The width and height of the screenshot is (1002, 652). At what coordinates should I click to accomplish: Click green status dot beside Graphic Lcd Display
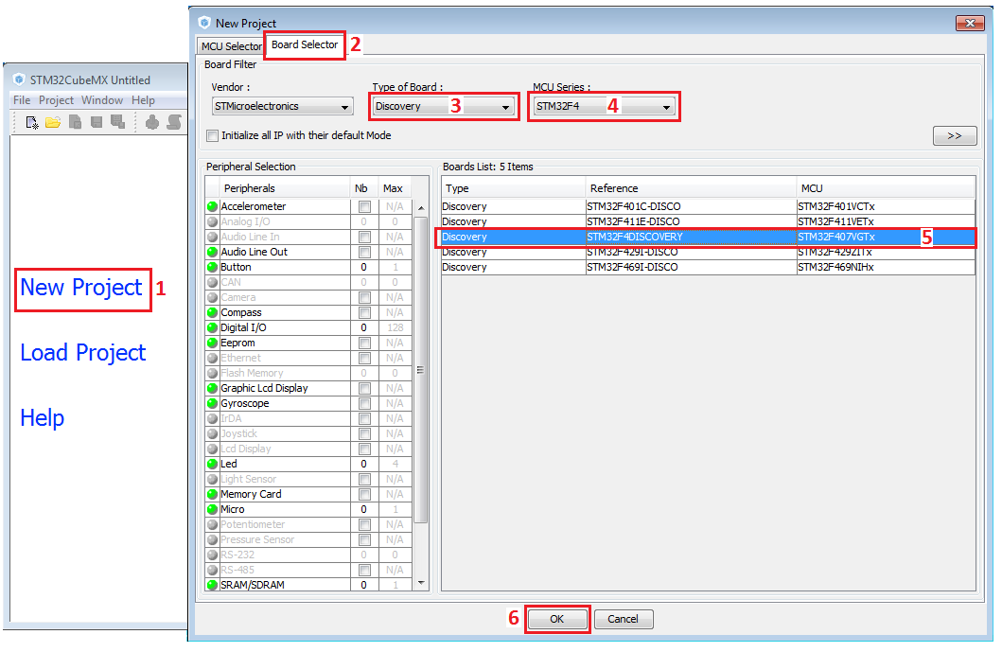tap(212, 389)
